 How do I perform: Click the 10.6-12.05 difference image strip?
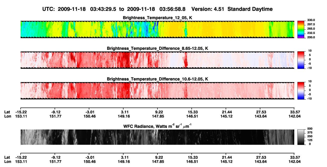click(157, 90)
